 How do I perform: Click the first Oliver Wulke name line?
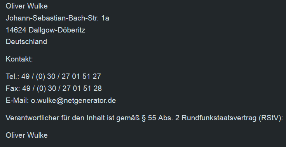(x=27, y=6)
